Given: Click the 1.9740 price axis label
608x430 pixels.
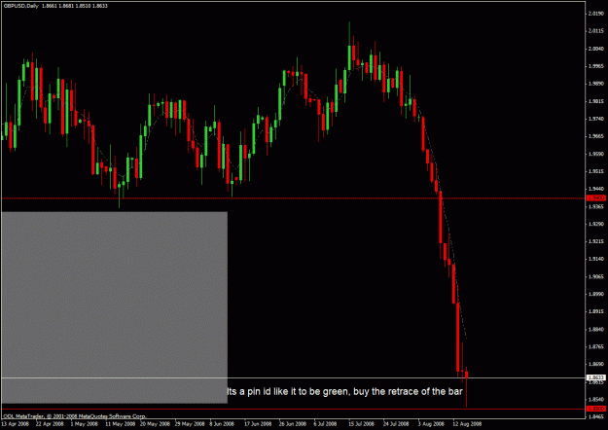Looking at the screenshot, I should [x=594, y=119].
